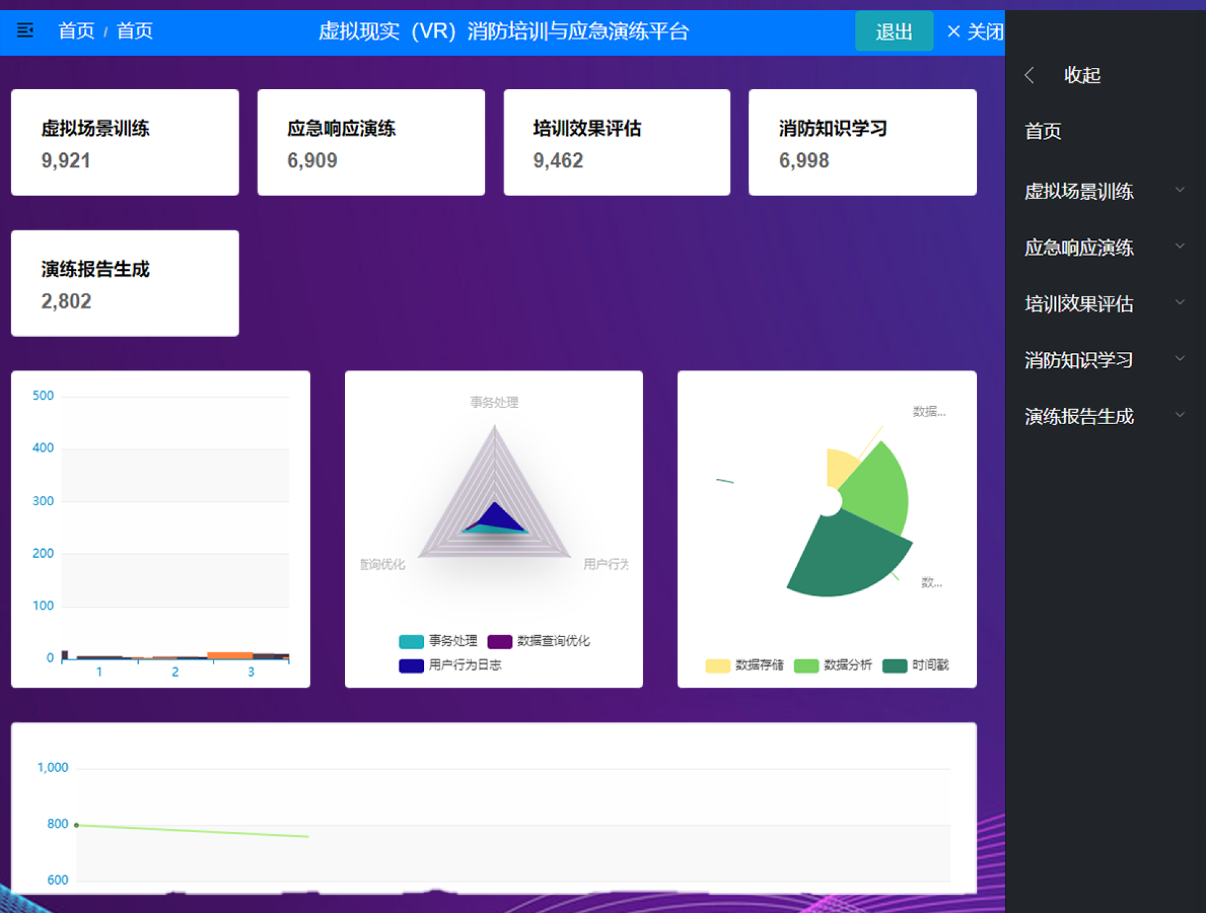This screenshot has height=913, width=1206.
Task: Select 首页 in the sidebar menu
Action: click(x=1043, y=131)
